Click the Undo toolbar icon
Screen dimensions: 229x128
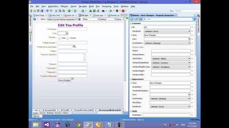[47, 11]
